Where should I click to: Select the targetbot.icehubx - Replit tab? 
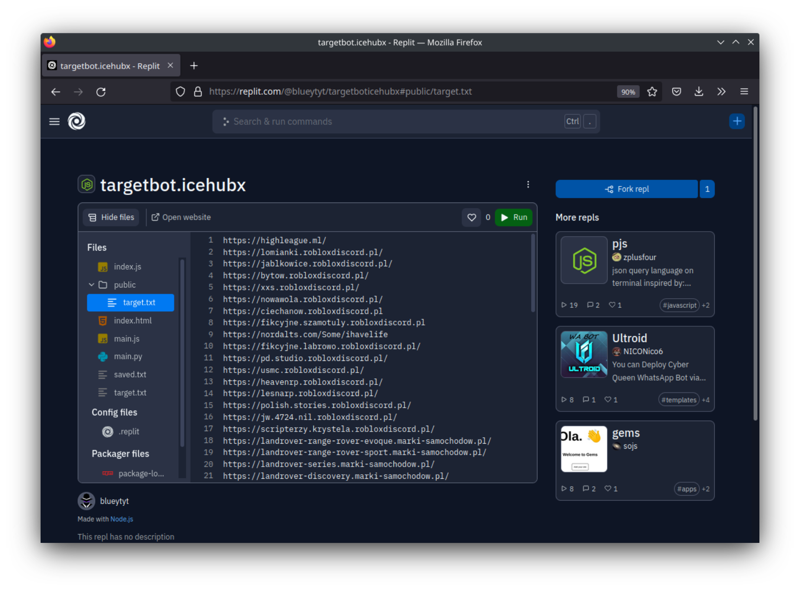pos(111,66)
